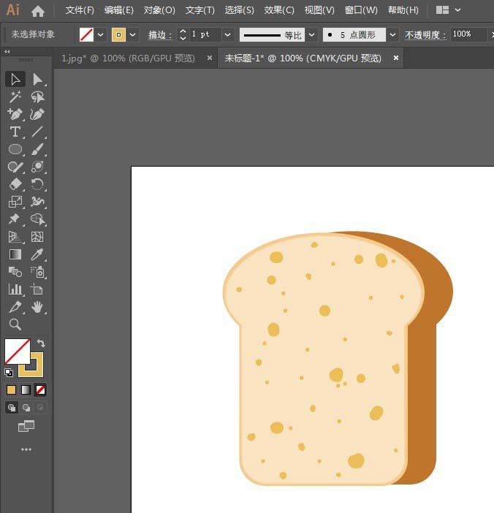Apply solid Color mode button
Image resolution: width=494 pixels, height=513 pixels.
[12, 390]
